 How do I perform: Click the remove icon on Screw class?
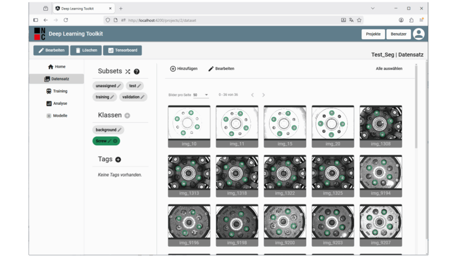(115, 141)
